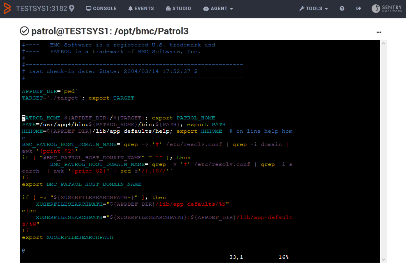Click the wrench icon next to TOOLS
The image size is (406, 274).
[302, 8]
